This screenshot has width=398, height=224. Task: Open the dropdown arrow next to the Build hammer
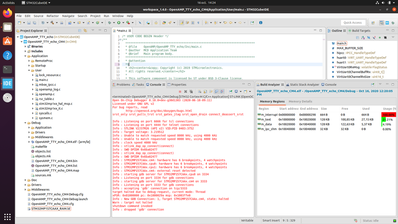[x=56, y=23]
